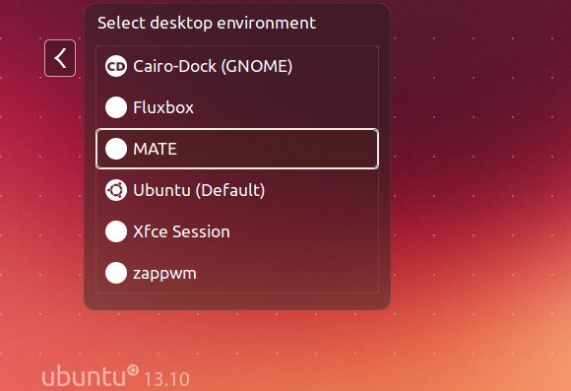Image resolution: width=571 pixels, height=391 pixels.
Task: Choose the Fluxbox session entry
Action: (x=237, y=107)
